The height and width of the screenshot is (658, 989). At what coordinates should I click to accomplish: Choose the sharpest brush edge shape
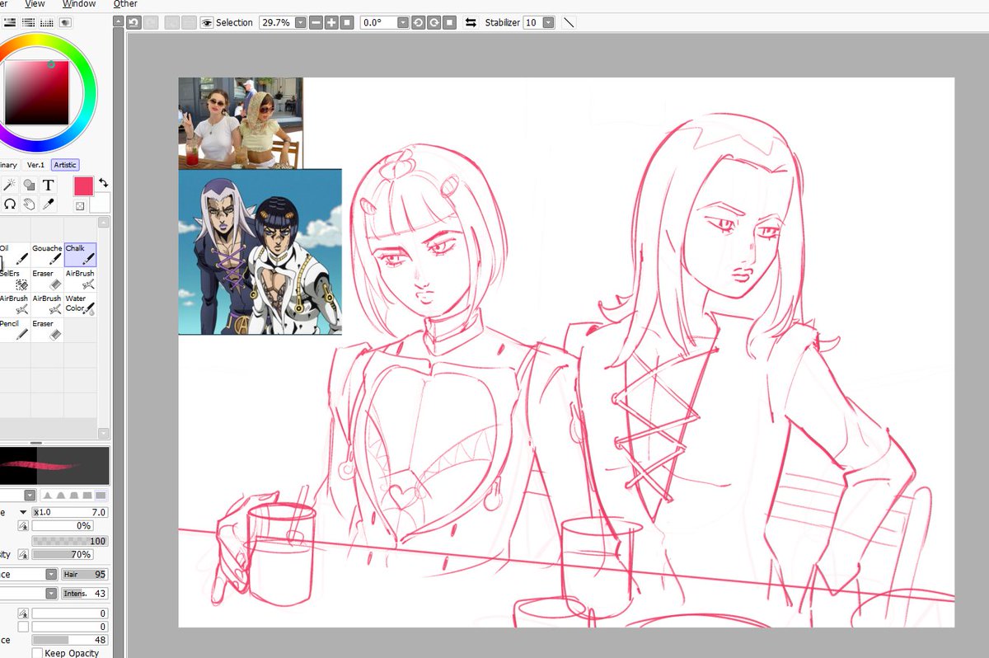click(46, 495)
